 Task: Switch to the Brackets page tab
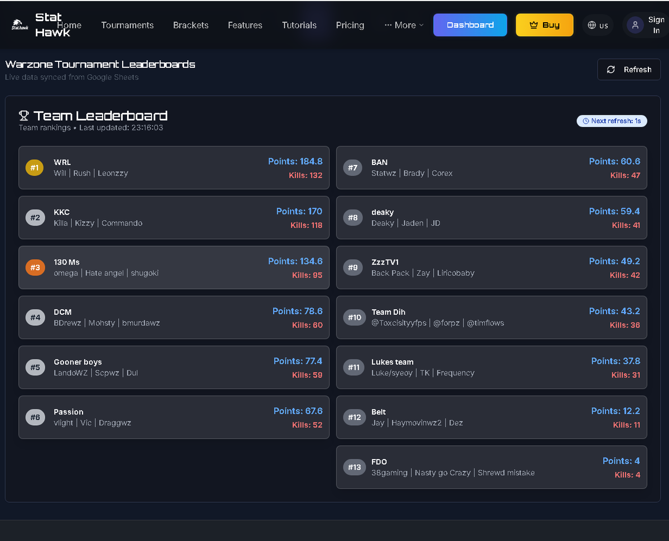click(191, 25)
